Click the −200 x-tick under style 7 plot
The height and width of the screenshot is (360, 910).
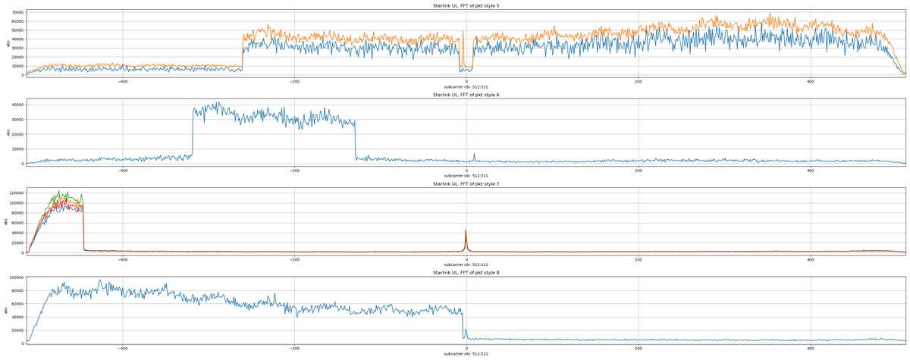[x=294, y=258]
